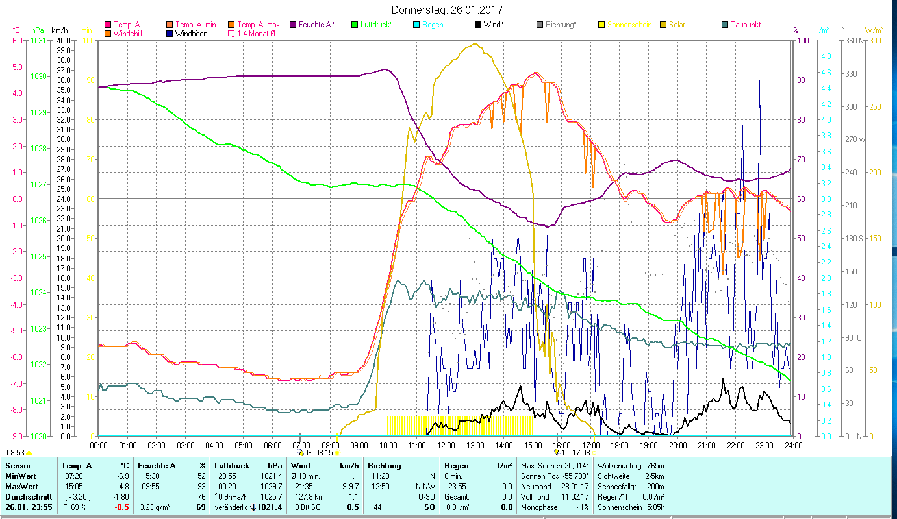Click the "veränderlich" forecast text

click(233, 507)
